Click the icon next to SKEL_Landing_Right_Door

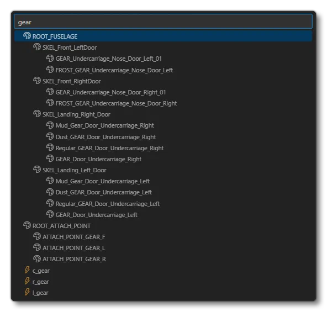pyautogui.click(x=37, y=114)
